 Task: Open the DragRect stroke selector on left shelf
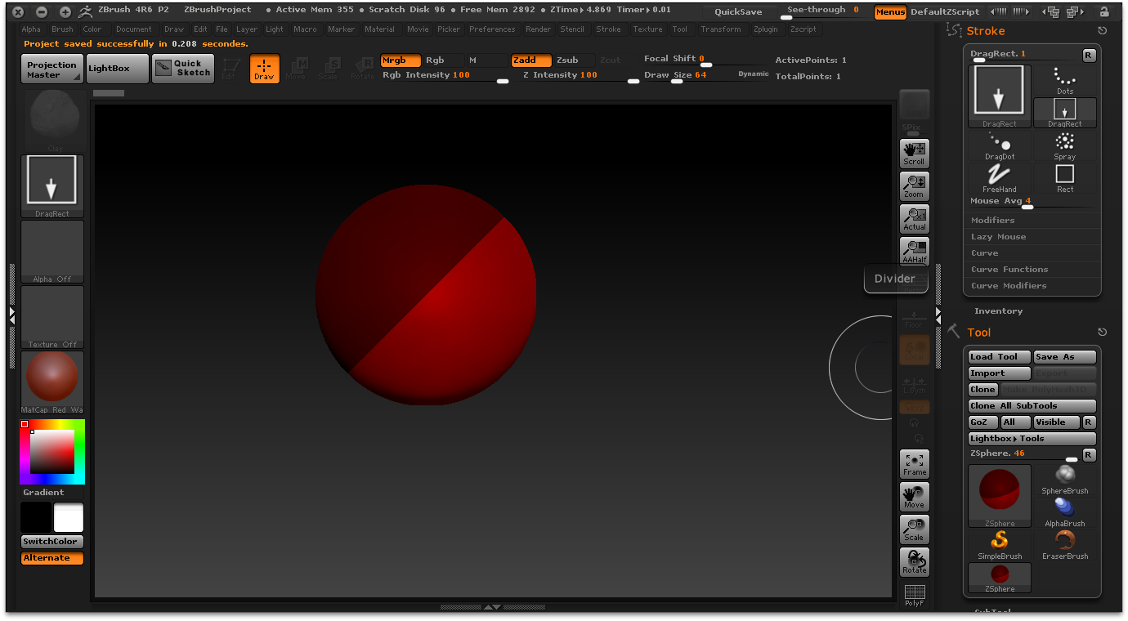click(52, 186)
